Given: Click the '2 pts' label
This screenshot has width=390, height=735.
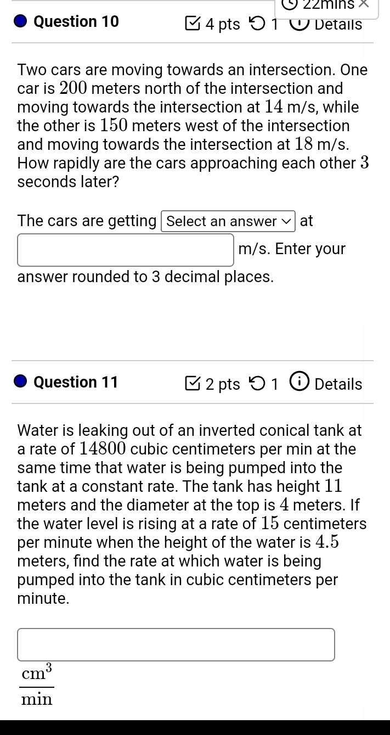Looking at the screenshot, I should point(223,385).
